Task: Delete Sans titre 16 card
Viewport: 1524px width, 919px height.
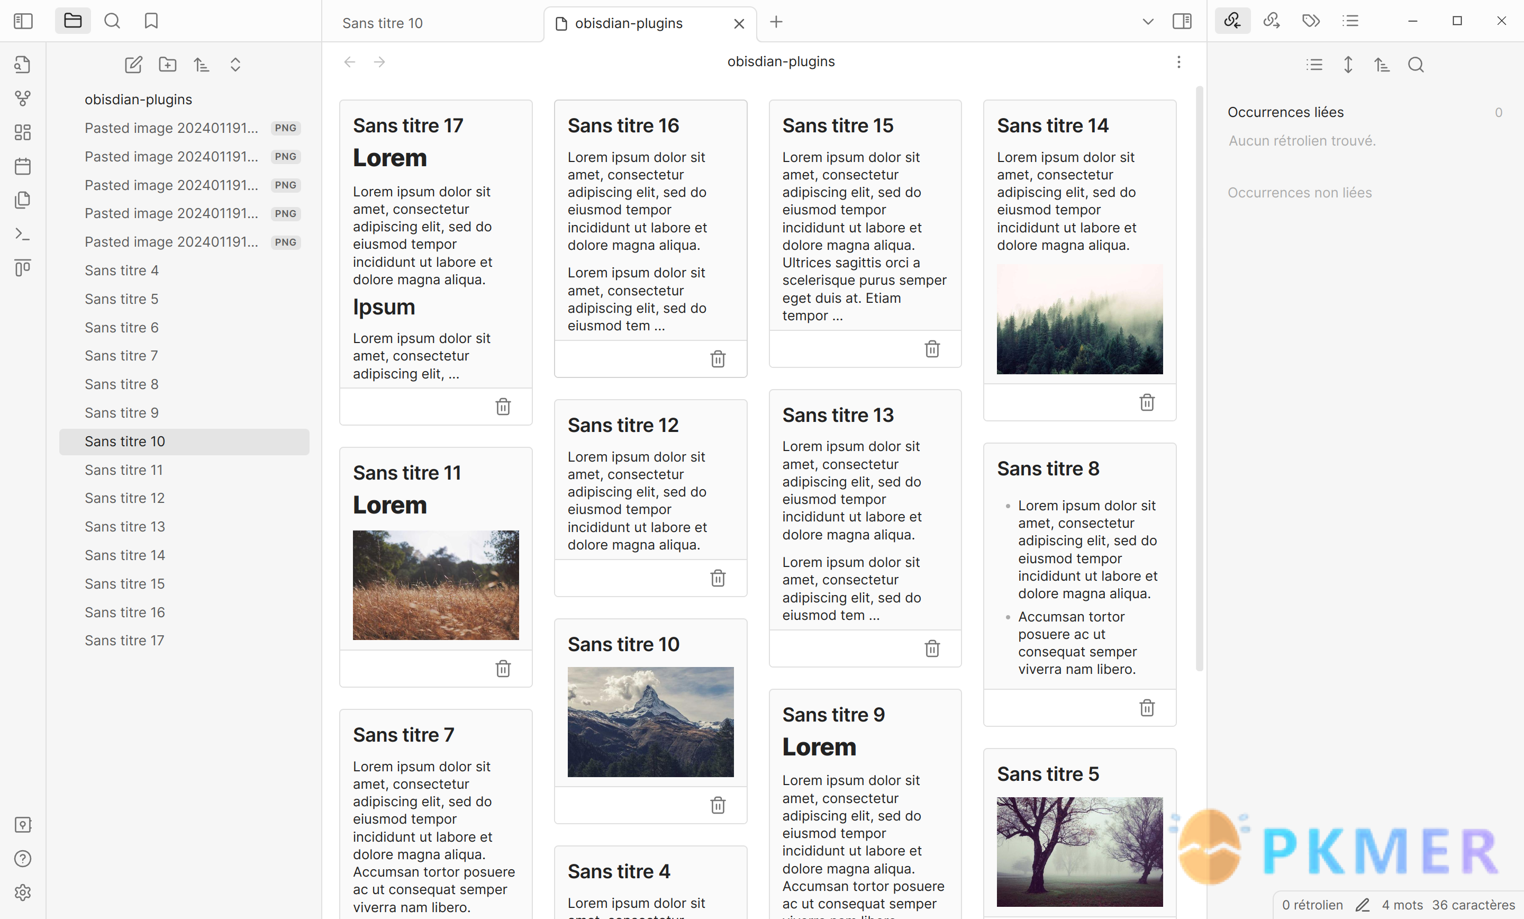Action: coord(718,359)
